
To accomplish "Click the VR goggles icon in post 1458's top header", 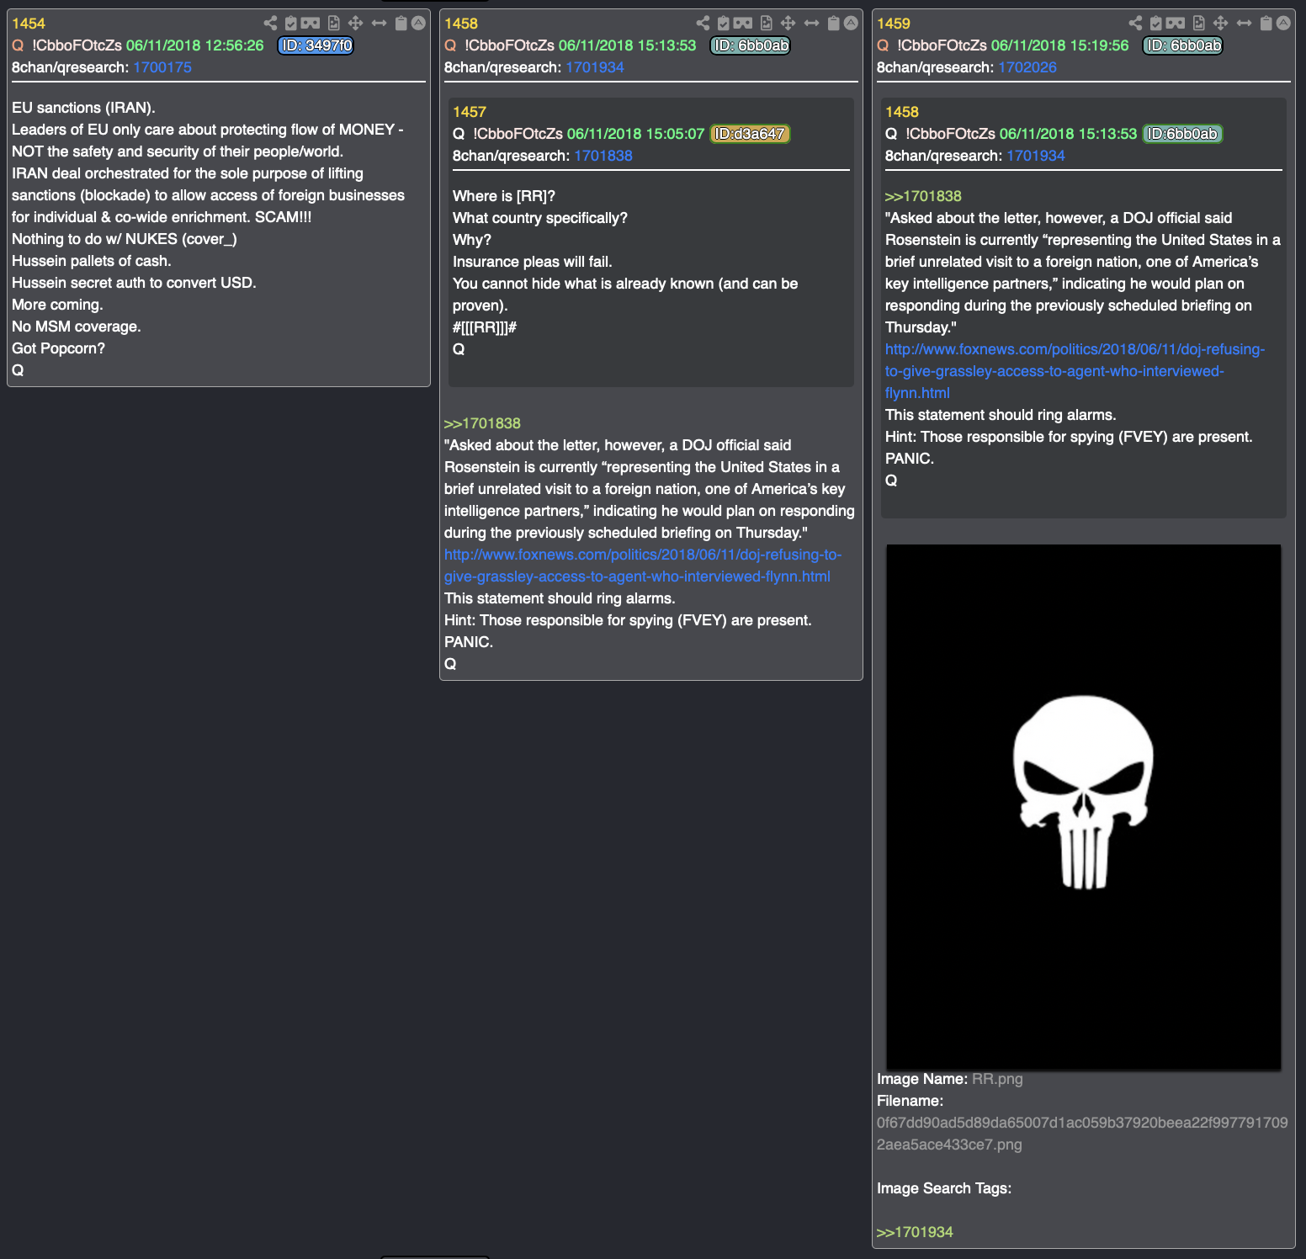I will 743,24.
